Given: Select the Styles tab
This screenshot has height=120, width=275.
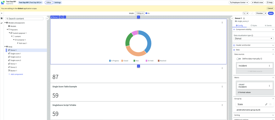Looking at the screenshot, I should (x=254, y=25).
